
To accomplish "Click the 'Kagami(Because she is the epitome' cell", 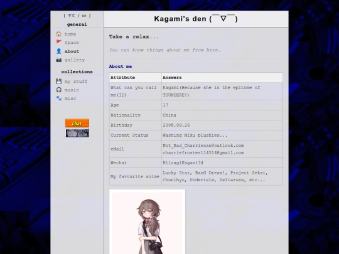I will [x=222, y=91].
